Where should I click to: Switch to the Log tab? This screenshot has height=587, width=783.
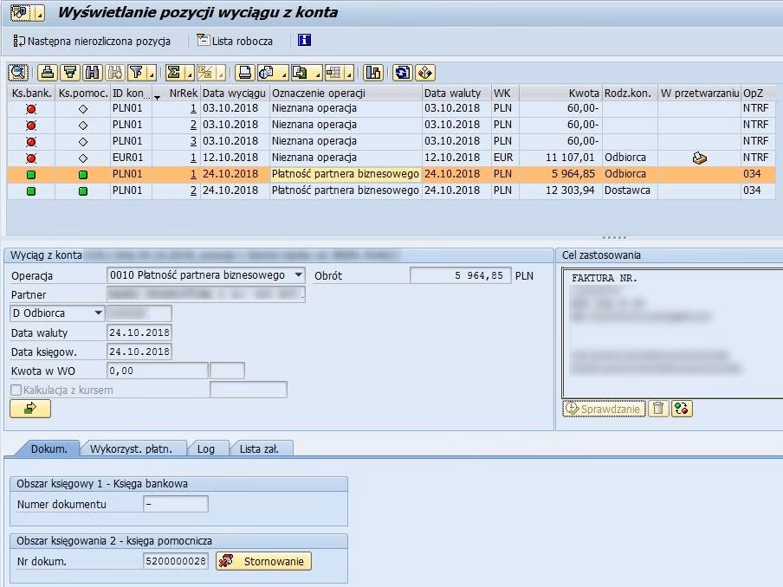coord(206,448)
